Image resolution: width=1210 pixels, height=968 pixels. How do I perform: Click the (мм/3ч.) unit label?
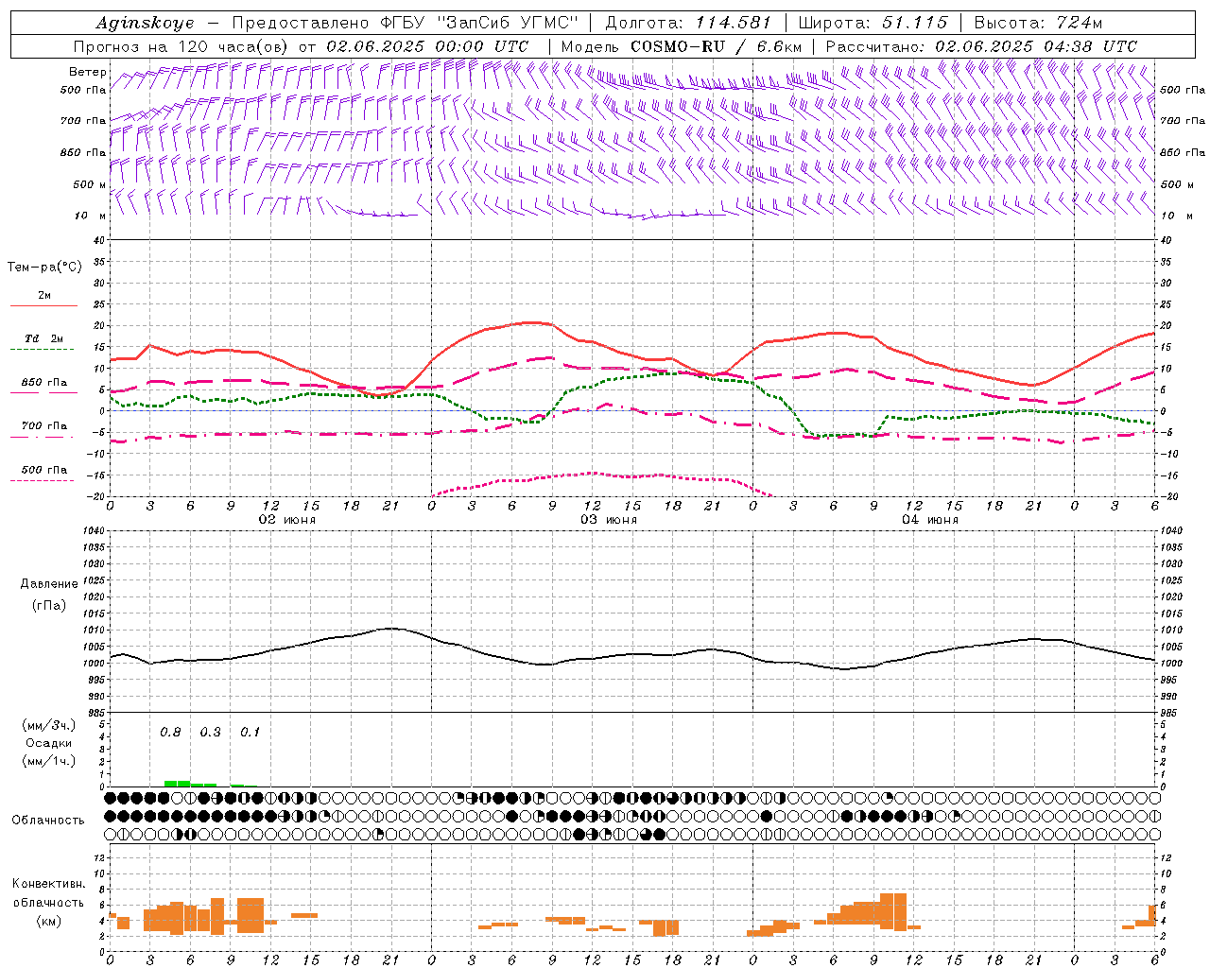coord(49,725)
